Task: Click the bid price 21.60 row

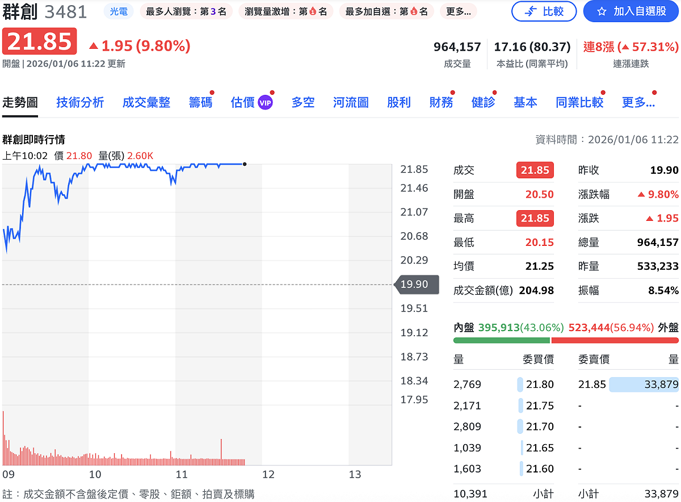Action: [x=503, y=468]
